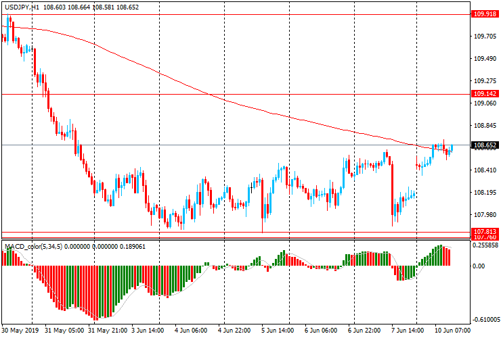Click the MACD indicator value 0.189061
The image size is (501, 338).
pyautogui.click(x=132, y=246)
